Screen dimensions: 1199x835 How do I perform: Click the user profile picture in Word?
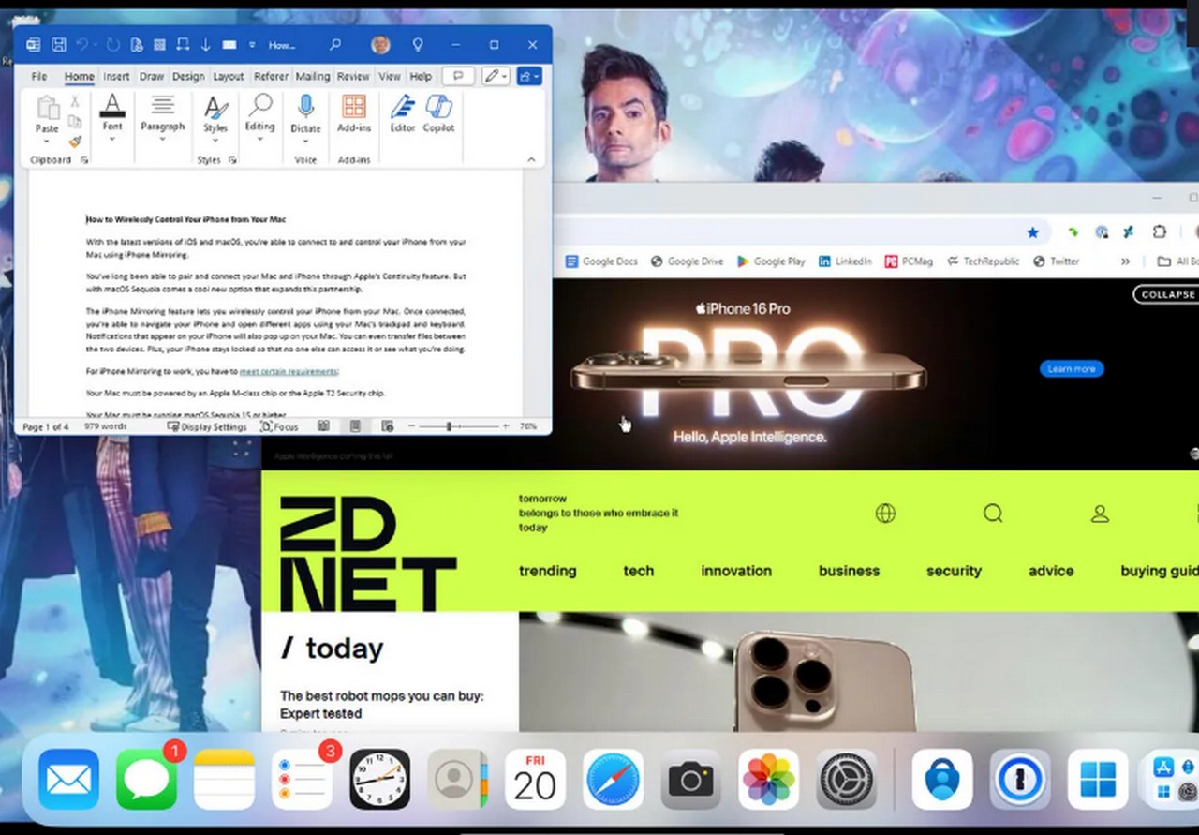(380, 45)
